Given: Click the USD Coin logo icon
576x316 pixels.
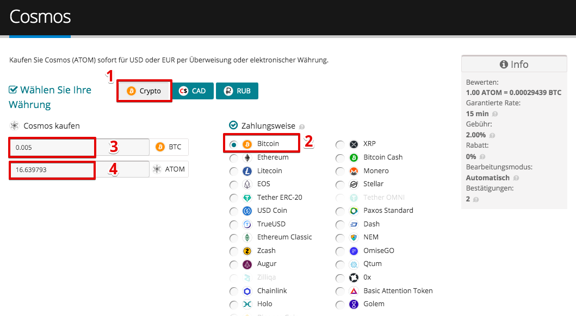Looking at the screenshot, I should pos(247,211).
